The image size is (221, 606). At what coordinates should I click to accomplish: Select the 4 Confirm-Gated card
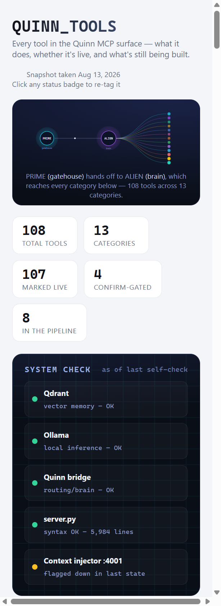coord(123,279)
